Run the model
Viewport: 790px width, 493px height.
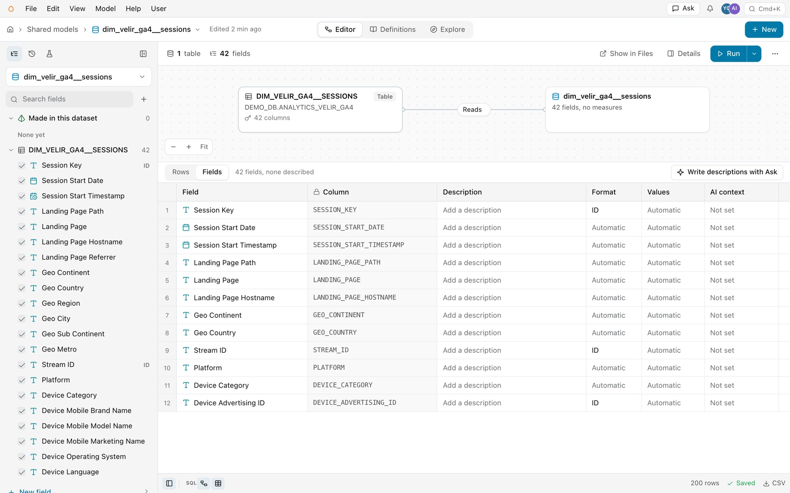pos(729,53)
